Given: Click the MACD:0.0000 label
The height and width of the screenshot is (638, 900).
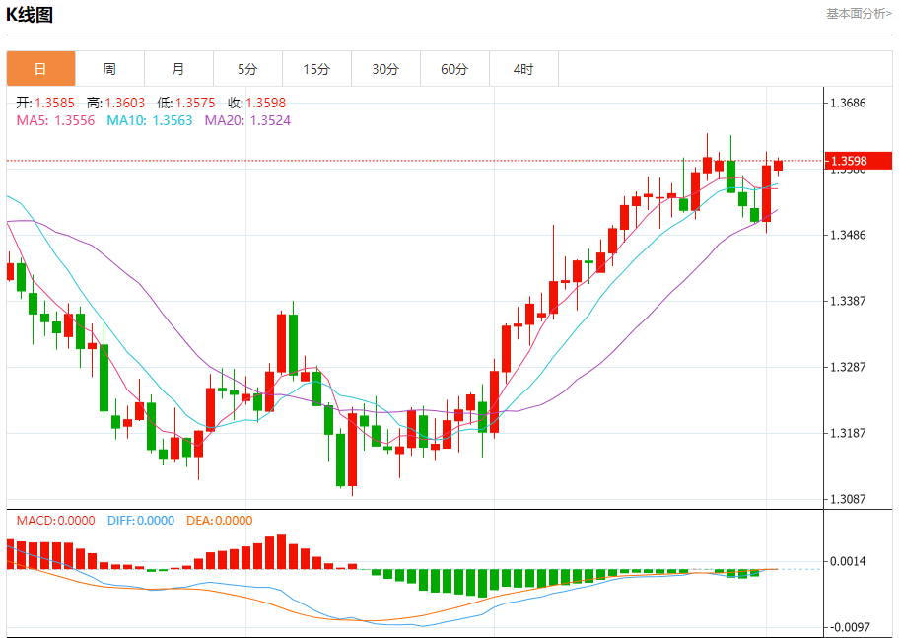Looking at the screenshot, I should 55,521.
